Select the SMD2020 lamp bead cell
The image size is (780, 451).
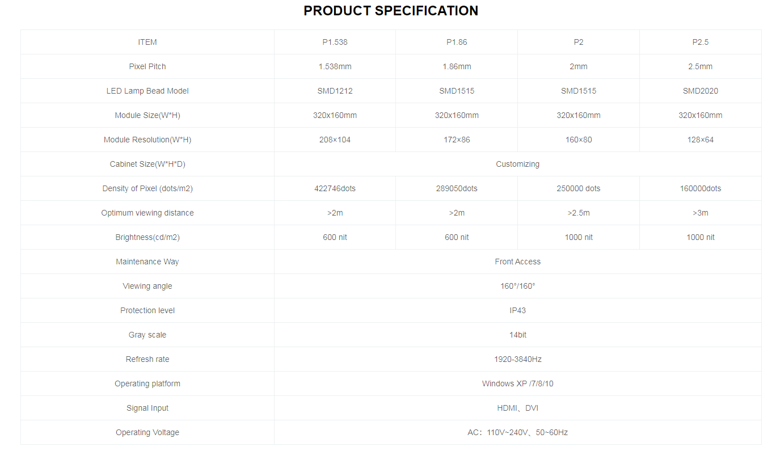(700, 91)
